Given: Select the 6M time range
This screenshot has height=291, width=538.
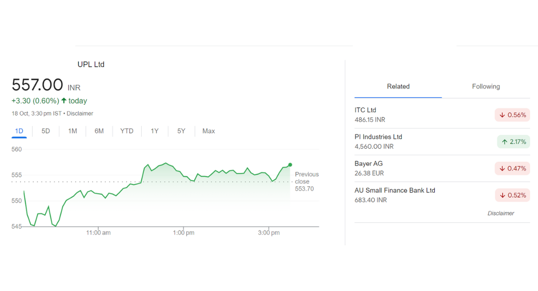Looking at the screenshot, I should click(x=99, y=131).
